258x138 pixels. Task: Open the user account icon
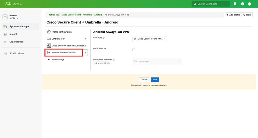tap(235, 4)
